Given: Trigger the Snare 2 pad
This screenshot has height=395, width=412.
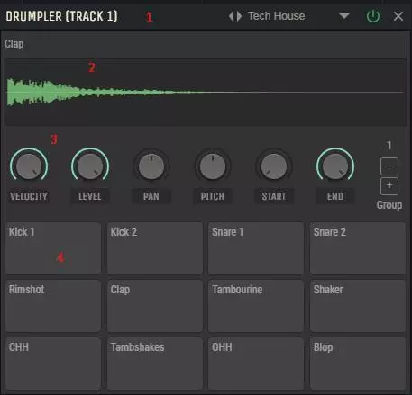Looking at the screenshot, I should [358, 248].
